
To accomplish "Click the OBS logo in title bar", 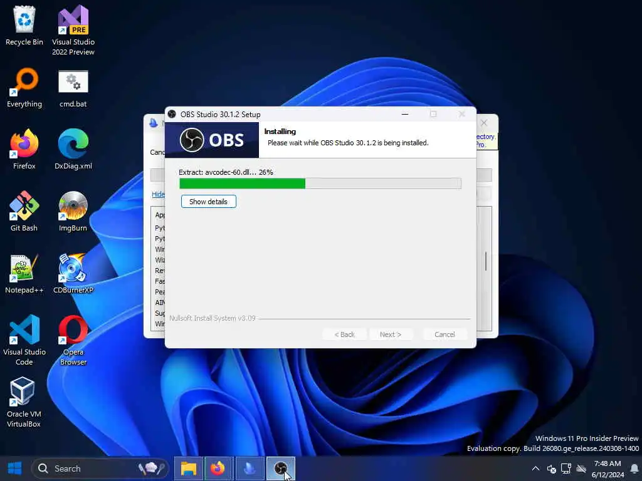I will [172, 114].
